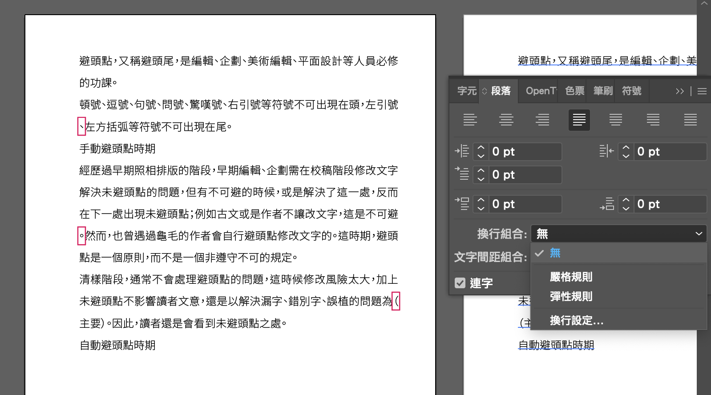Switch to the 色票 tab
This screenshot has width=711, height=395.
(574, 91)
